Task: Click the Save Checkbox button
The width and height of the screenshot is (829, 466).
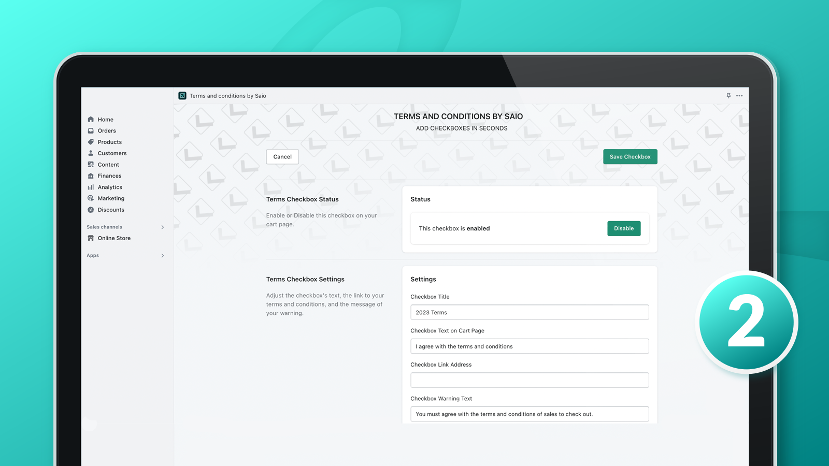Action: coord(630,157)
